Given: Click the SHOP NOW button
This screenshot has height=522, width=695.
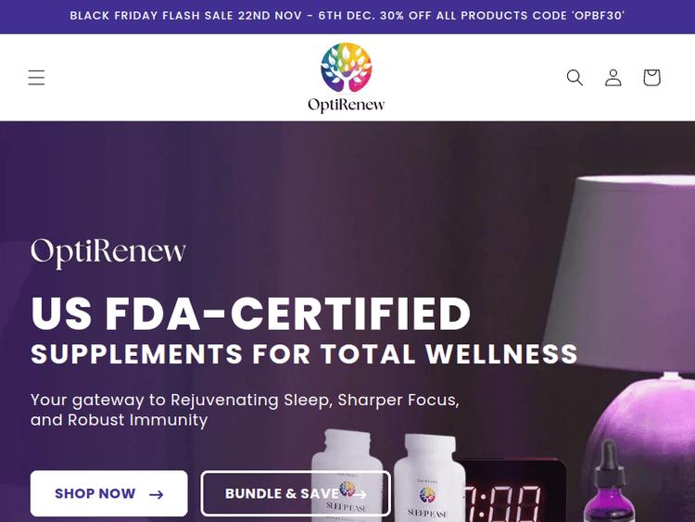Looking at the screenshot, I should [x=109, y=493].
